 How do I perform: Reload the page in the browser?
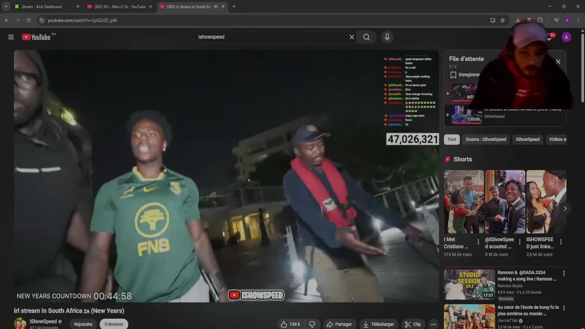pyautogui.click(x=28, y=20)
